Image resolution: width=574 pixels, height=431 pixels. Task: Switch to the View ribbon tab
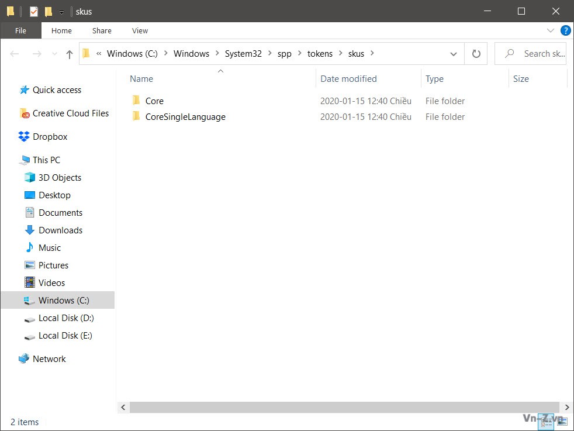pyautogui.click(x=140, y=31)
